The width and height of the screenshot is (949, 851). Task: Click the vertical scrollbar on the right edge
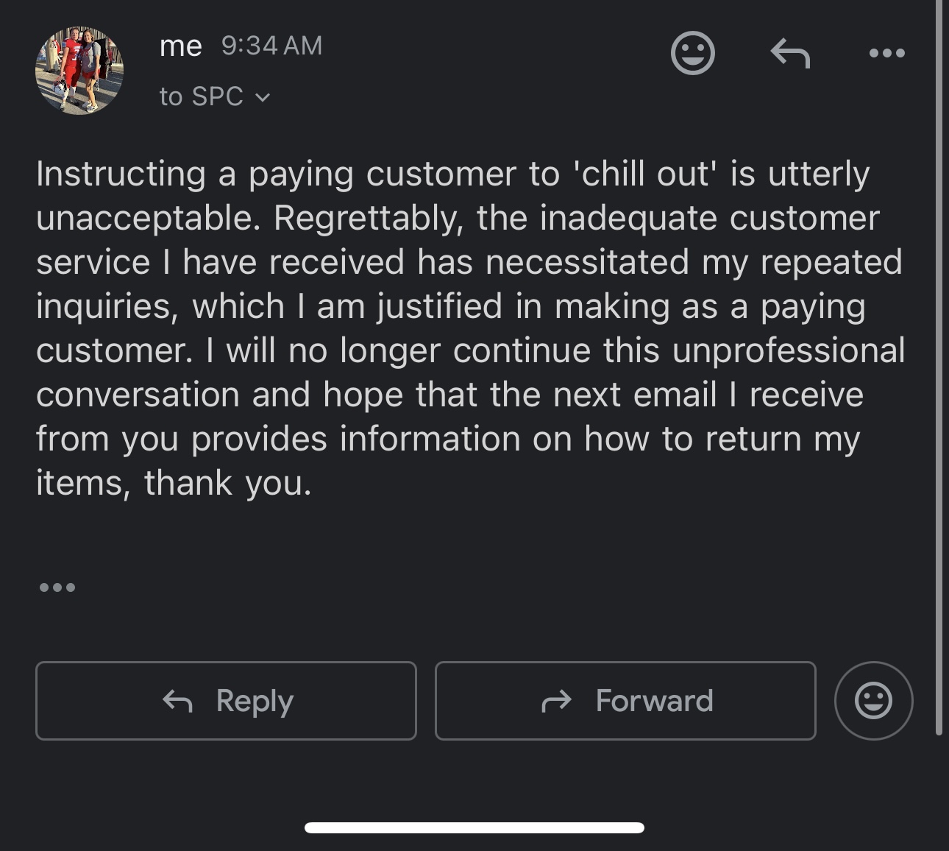coord(939,368)
